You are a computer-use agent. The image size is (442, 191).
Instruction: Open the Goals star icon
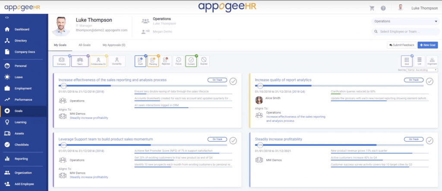7,111
